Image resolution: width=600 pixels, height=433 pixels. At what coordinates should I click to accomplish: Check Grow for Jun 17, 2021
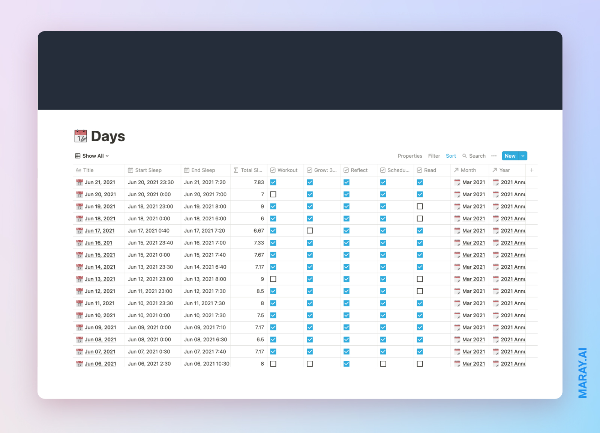pyautogui.click(x=310, y=231)
